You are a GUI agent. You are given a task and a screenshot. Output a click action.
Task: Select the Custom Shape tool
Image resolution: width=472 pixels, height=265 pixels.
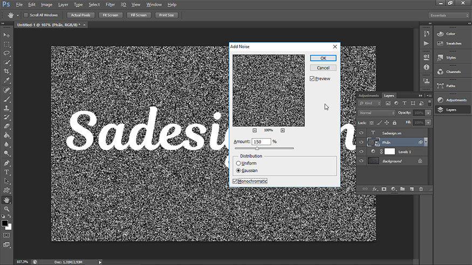pyautogui.click(x=6, y=190)
